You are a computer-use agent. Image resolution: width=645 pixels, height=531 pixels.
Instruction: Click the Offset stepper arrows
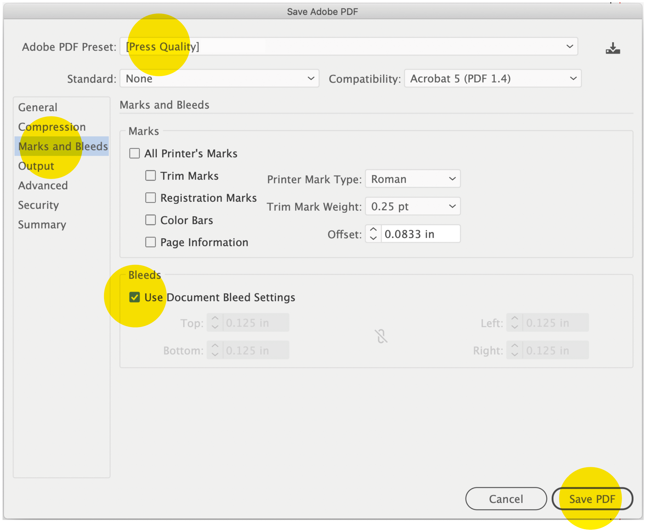[373, 234]
